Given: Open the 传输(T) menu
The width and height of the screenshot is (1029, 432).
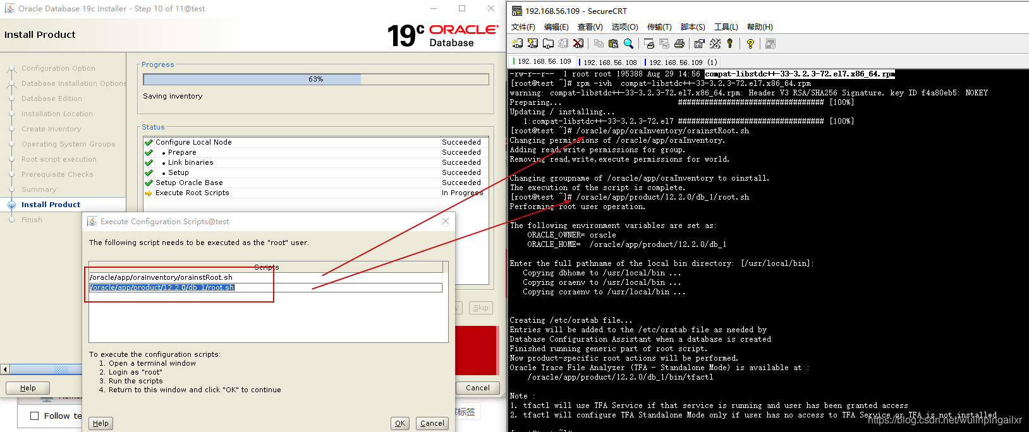Looking at the screenshot, I should pyautogui.click(x=659, y=27).
